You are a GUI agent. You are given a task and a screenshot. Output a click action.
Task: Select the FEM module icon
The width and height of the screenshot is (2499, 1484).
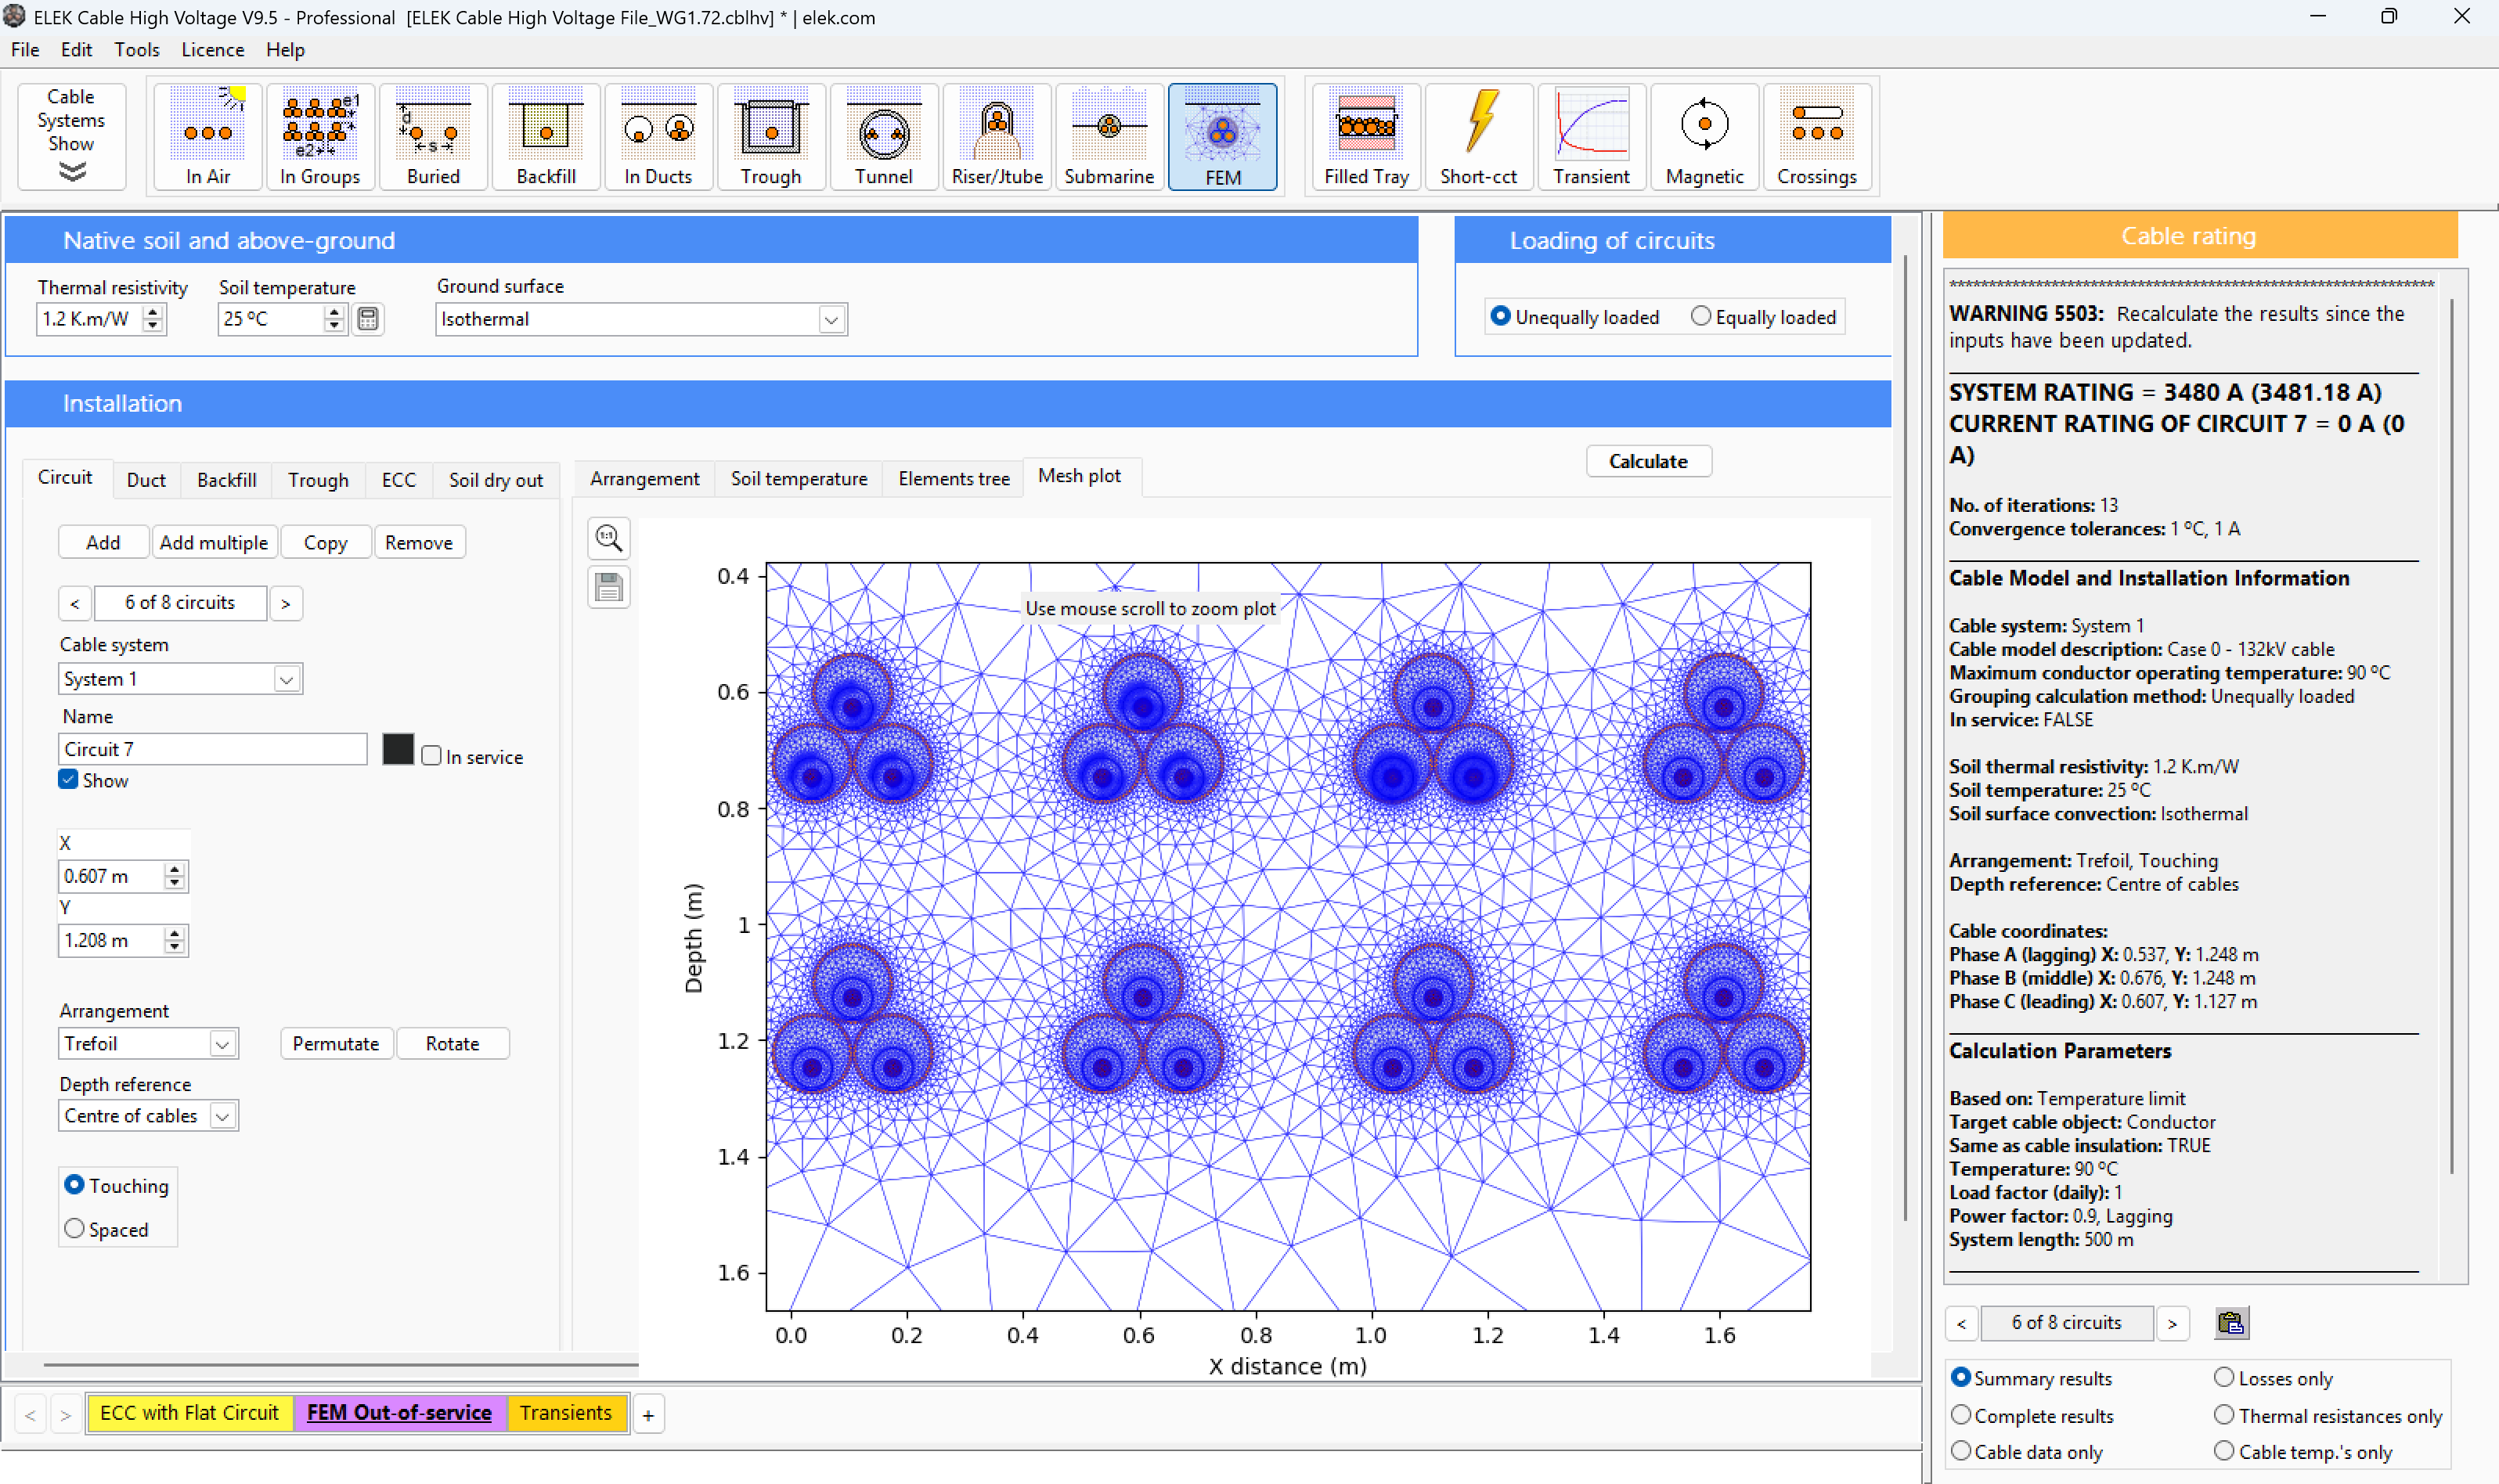point(1223,136)
